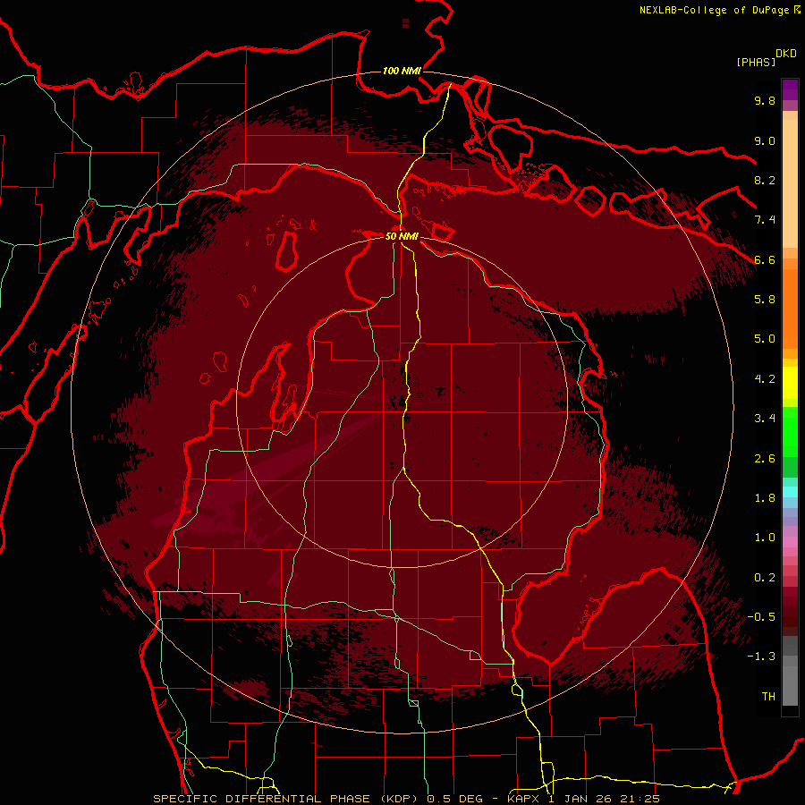The height and width of the screenshot is (805, 805).
Task: Click the 50 NMI range ring label
Action: 402,236
